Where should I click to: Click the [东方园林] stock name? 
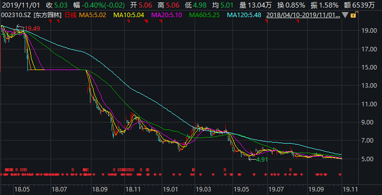coord(47,15)
